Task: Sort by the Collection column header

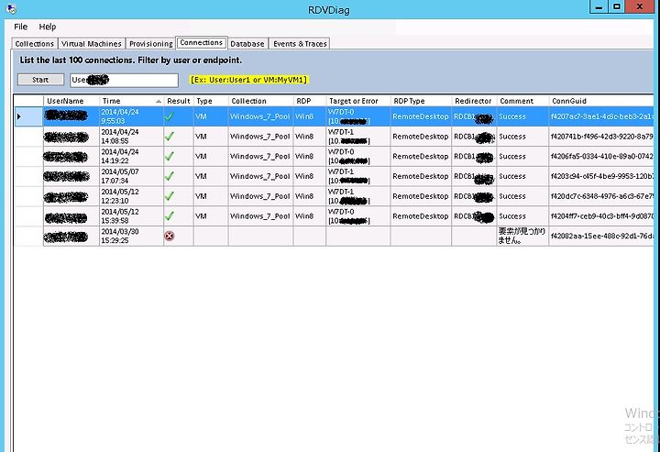Action: (260, 101)
